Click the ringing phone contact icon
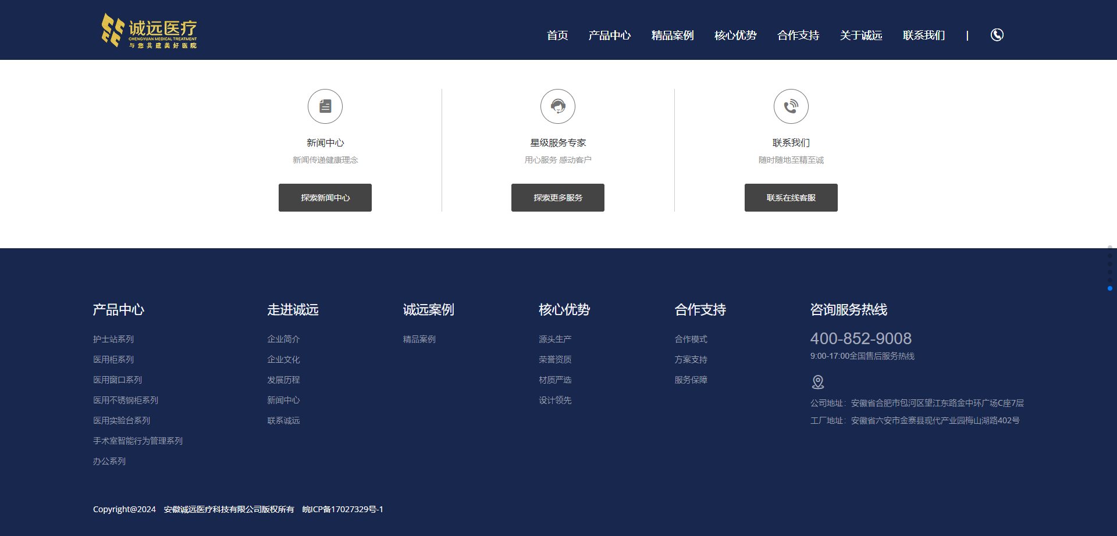The width and height of the screenshot is (1117, 536). point(791,106)
